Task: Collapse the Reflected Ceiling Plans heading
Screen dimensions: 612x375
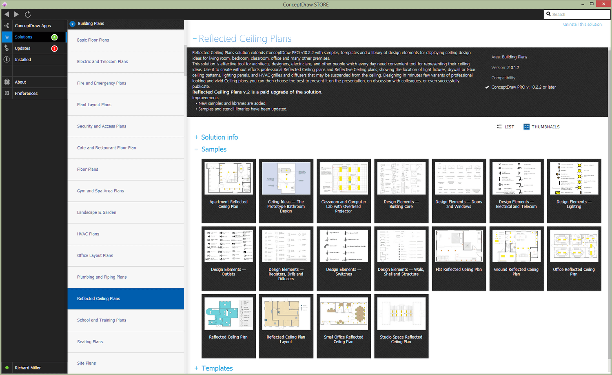Action: click(195, 39)
